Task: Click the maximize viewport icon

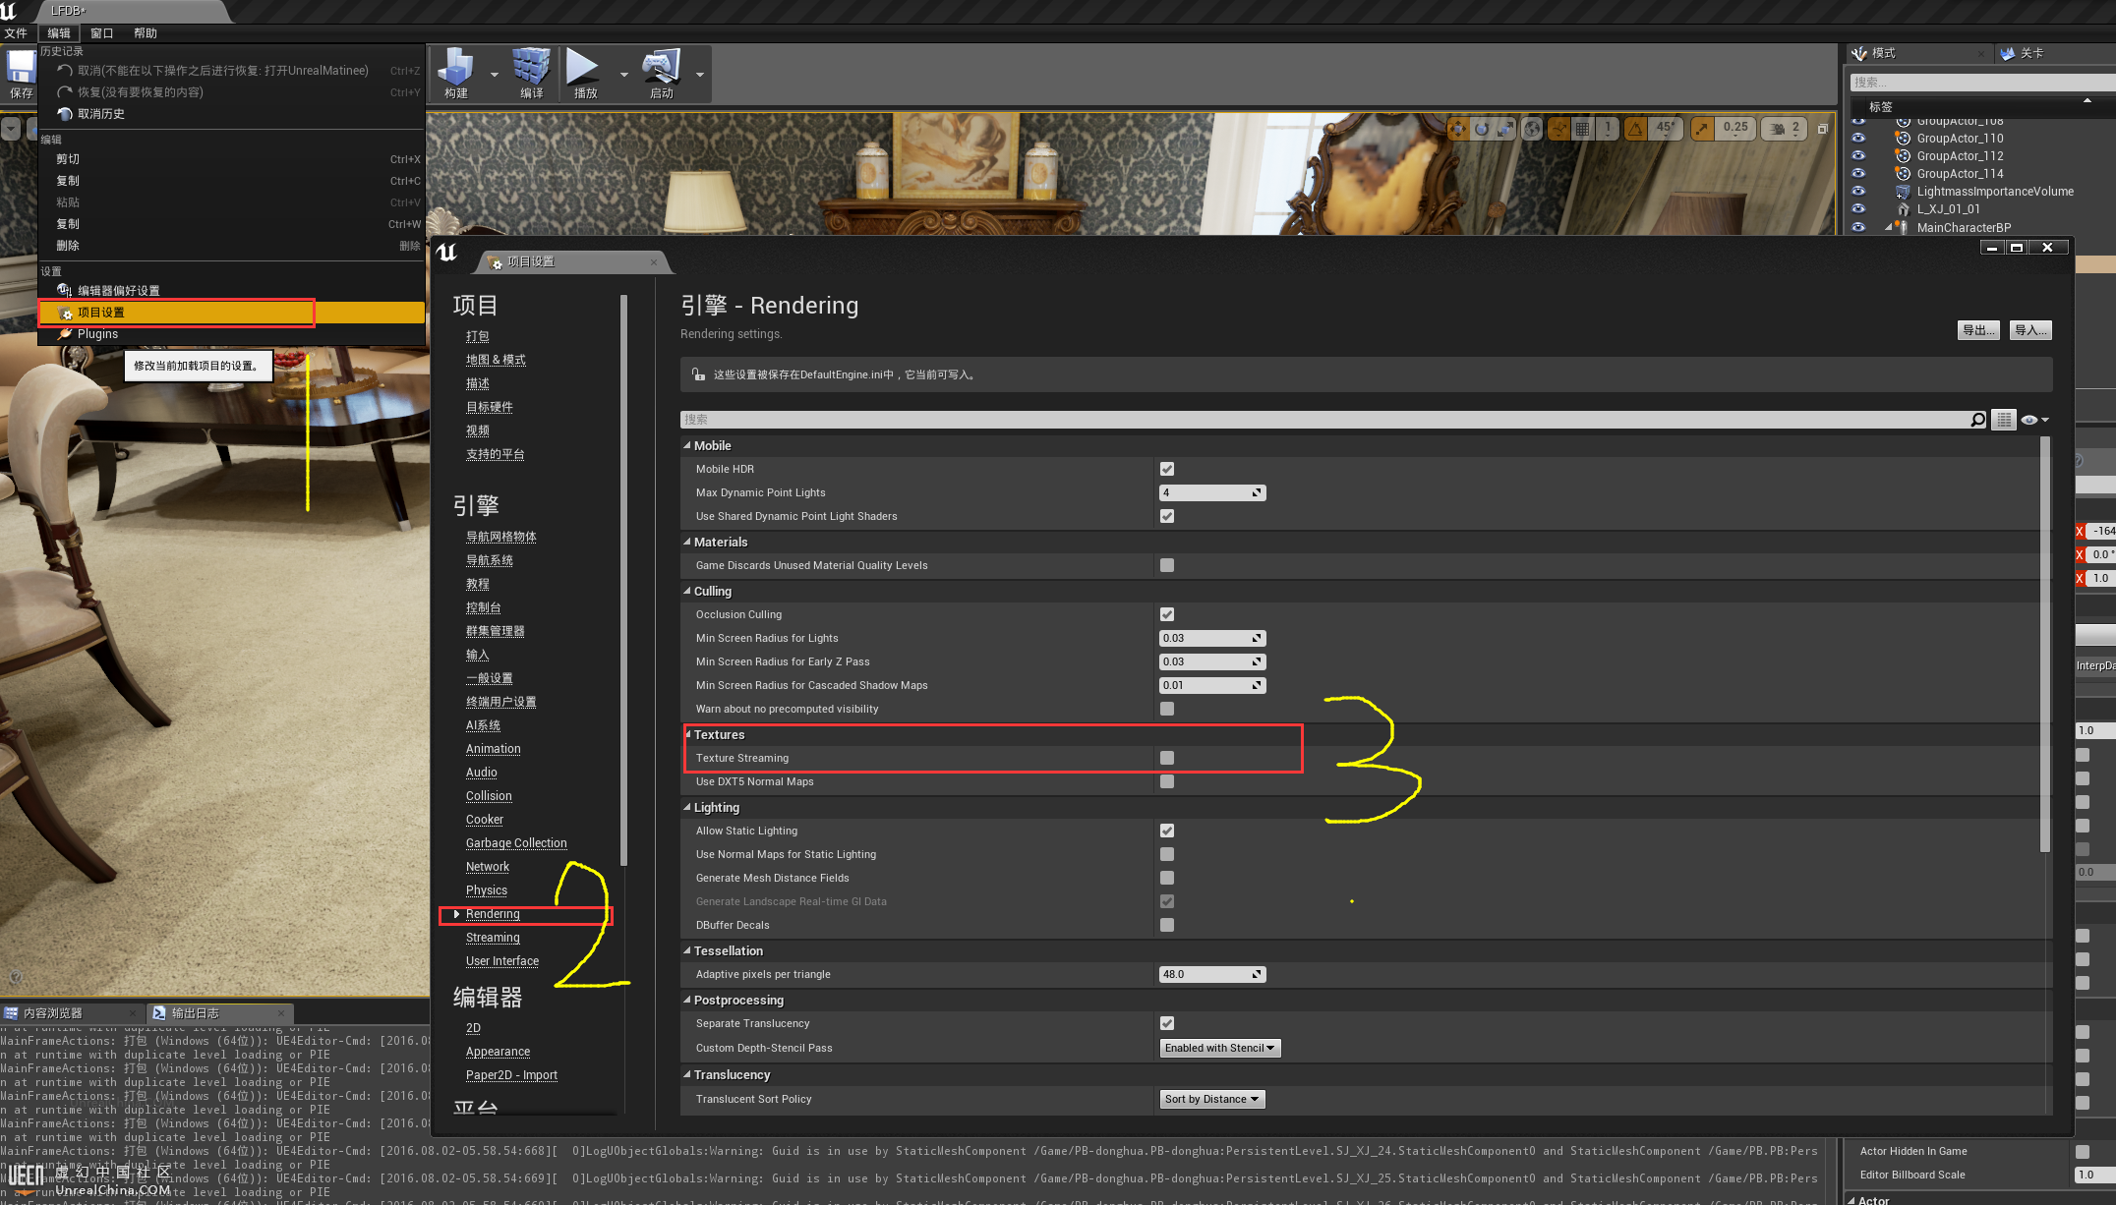Action: (1822, 129)
